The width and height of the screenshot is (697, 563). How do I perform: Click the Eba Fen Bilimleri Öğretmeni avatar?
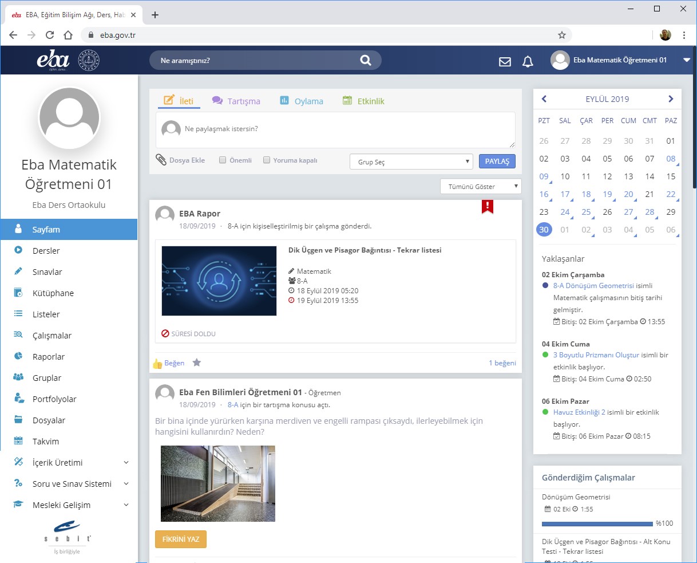click(x=165, y=393)
